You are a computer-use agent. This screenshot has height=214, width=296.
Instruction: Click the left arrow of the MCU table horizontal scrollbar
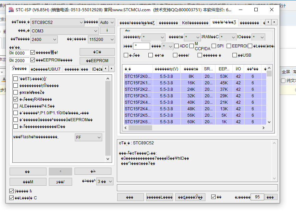click(126, 128)
